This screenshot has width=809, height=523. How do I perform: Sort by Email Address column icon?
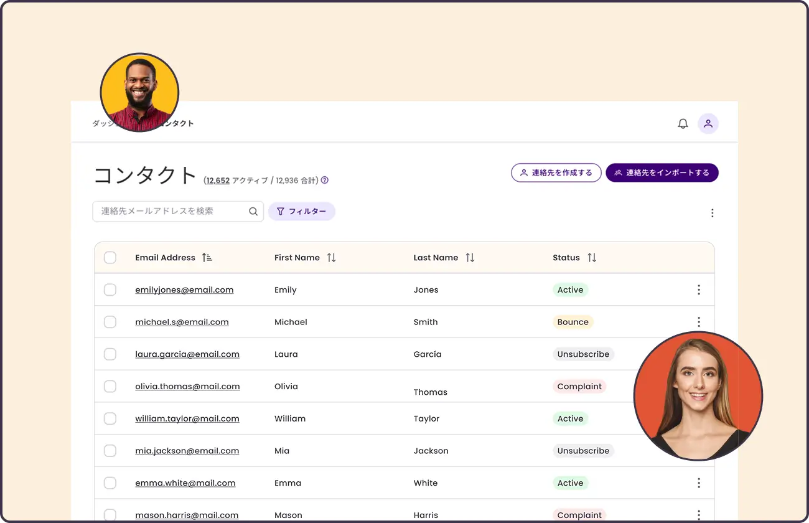click(x=207, y=258)
